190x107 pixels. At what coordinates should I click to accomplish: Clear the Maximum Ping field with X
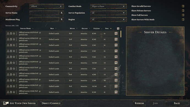(62, 19)
